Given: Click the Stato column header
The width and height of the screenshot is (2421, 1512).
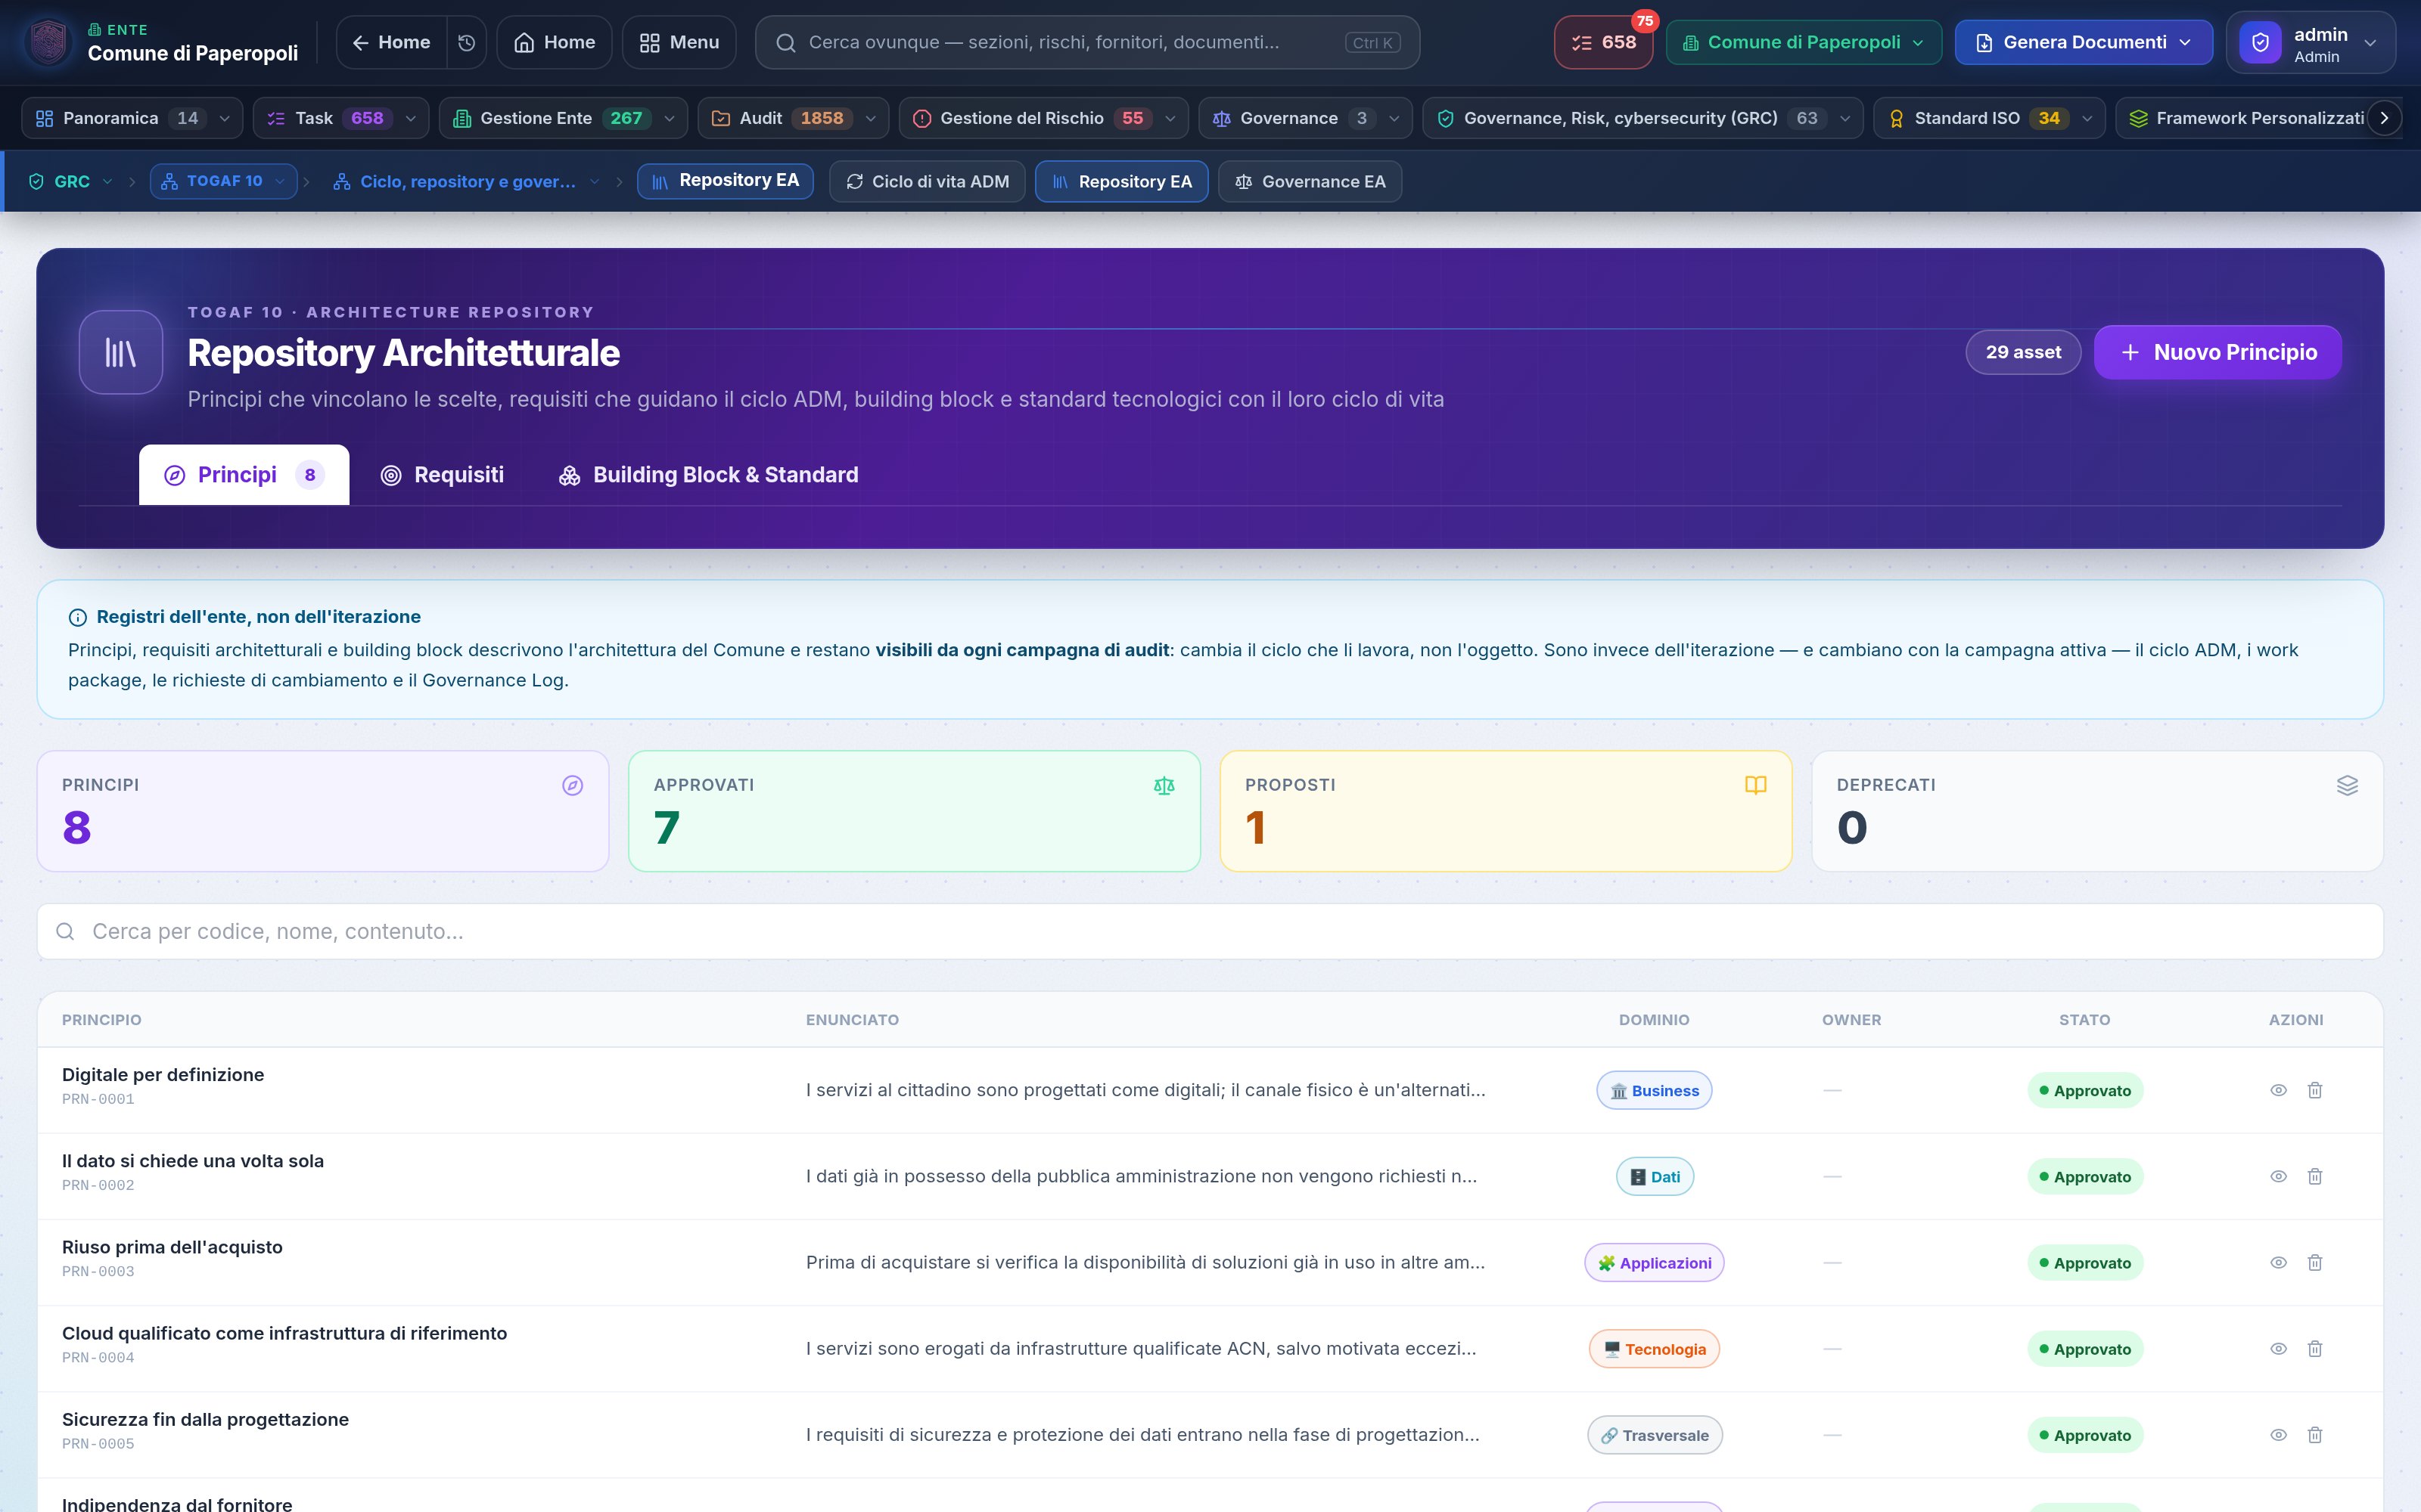Looking at the screenshot, I should pos(2085,1020).
